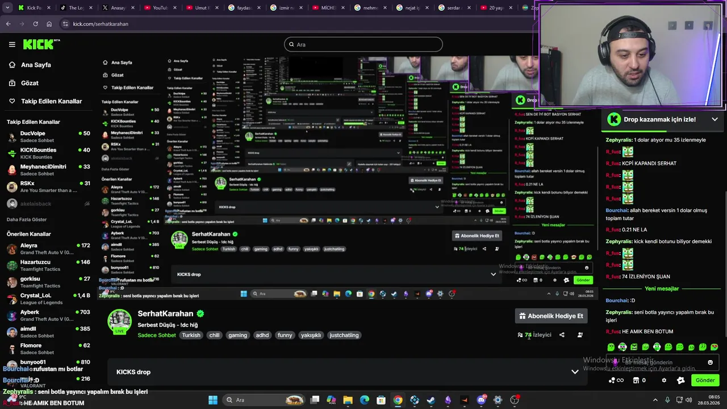
Task: Click the browser home icon
Action: tap(49, 24)
